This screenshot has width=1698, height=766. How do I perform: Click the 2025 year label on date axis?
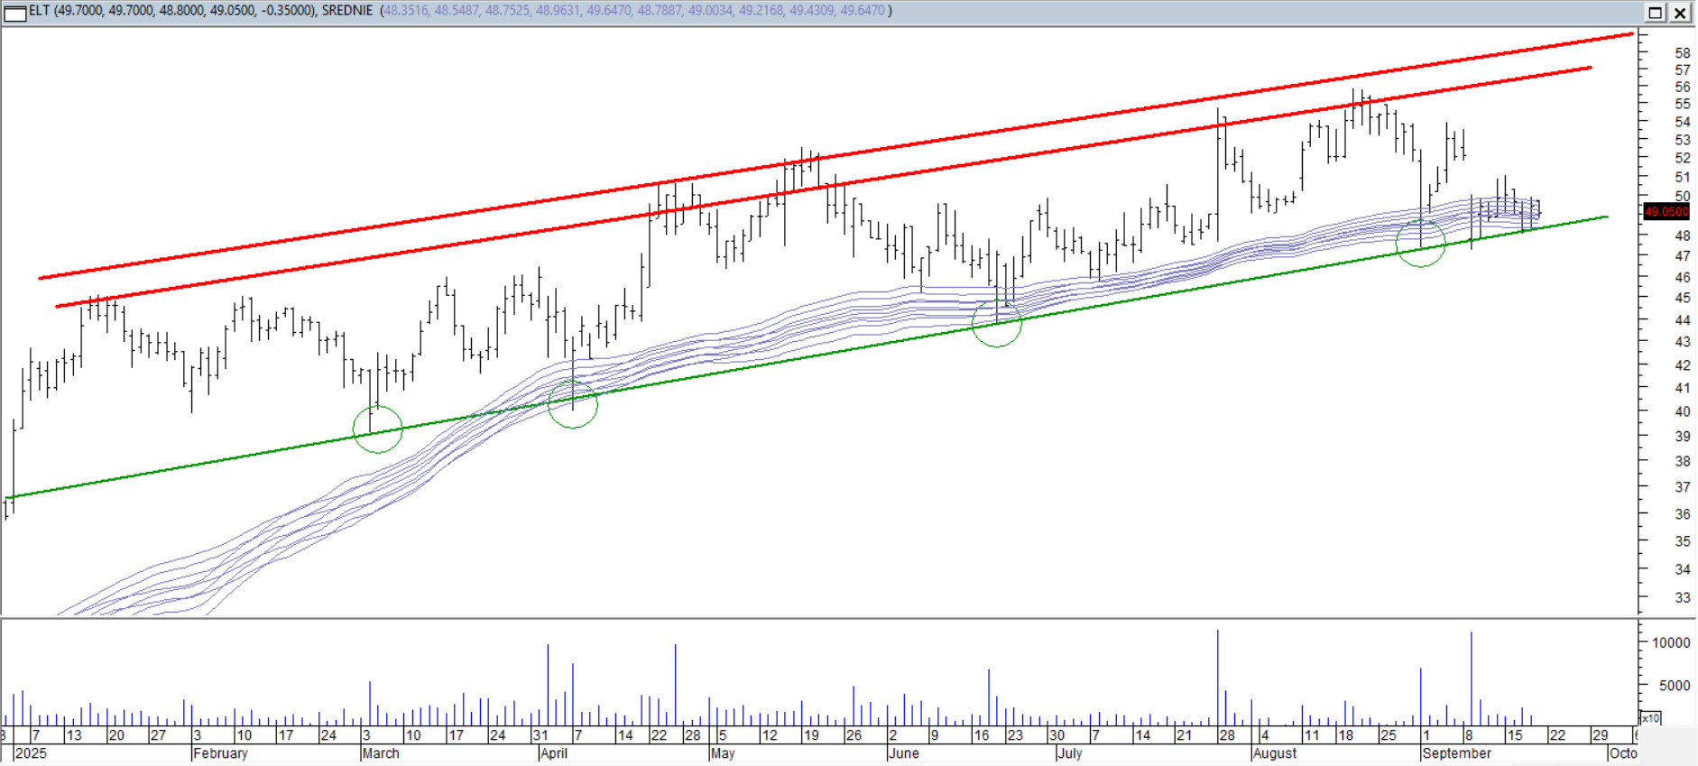click(31, 753)
